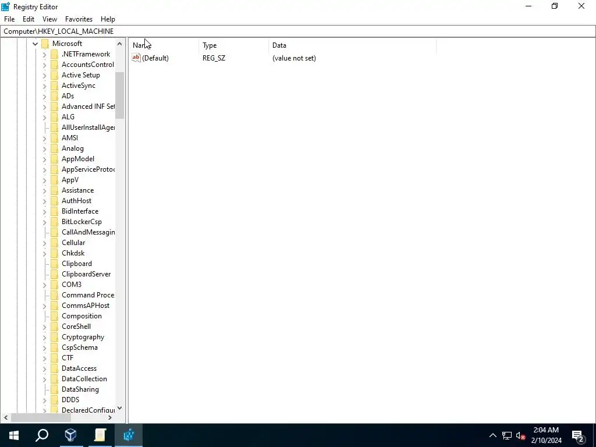Viewport: 596px width, 447px height.
Task: Click the DDDS folder icon
Action: pos(54,399)
